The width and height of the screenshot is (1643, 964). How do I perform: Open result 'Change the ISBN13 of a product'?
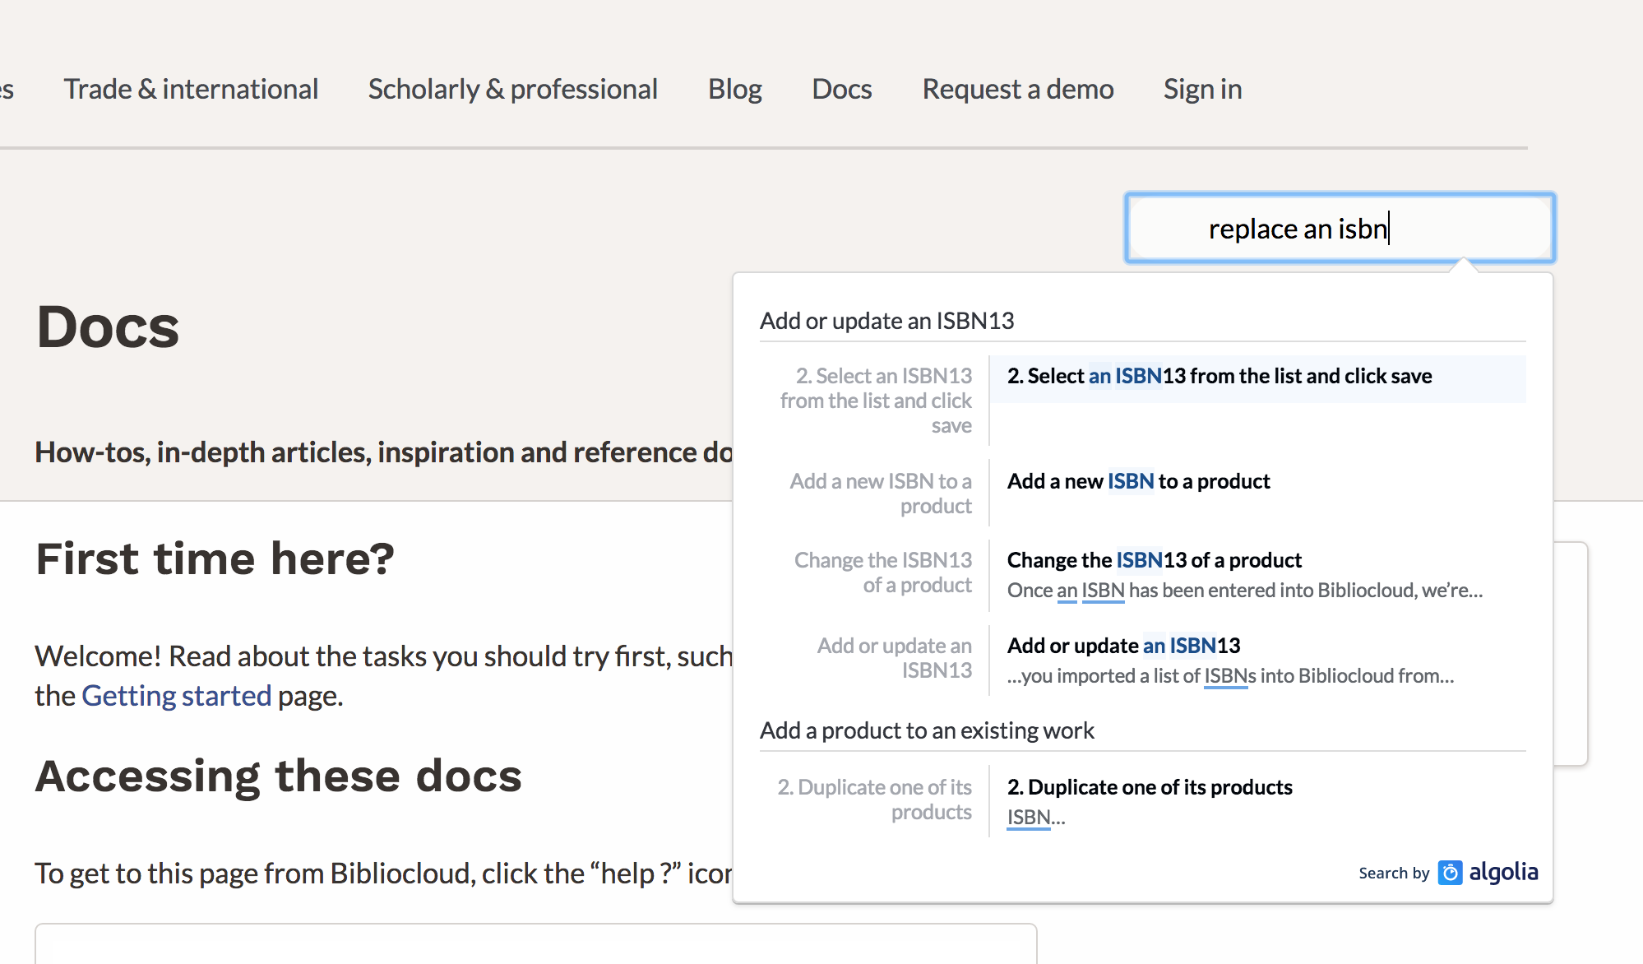(1154, 561)
